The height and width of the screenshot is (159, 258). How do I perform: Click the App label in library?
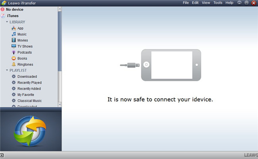[x=20, y=28]
